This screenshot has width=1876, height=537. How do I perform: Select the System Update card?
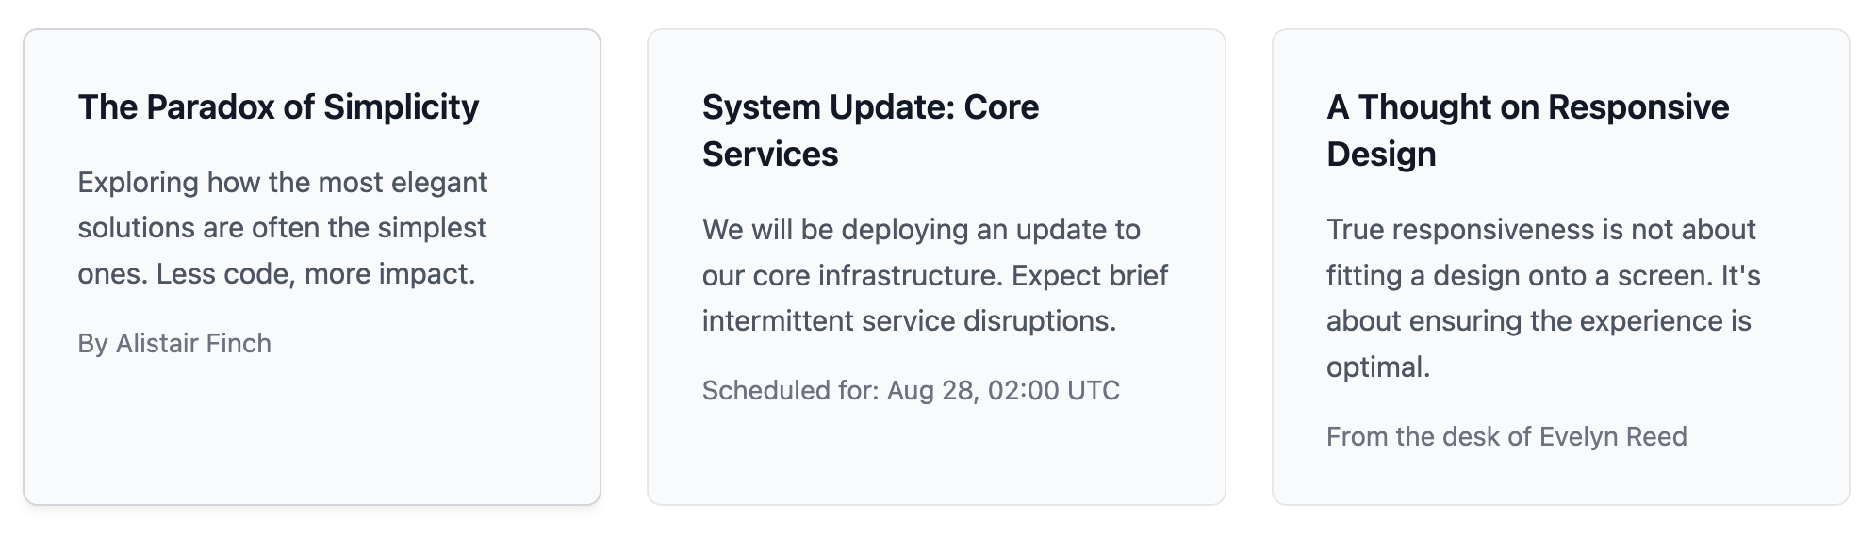pyautogui.click(x=936, y=267)
